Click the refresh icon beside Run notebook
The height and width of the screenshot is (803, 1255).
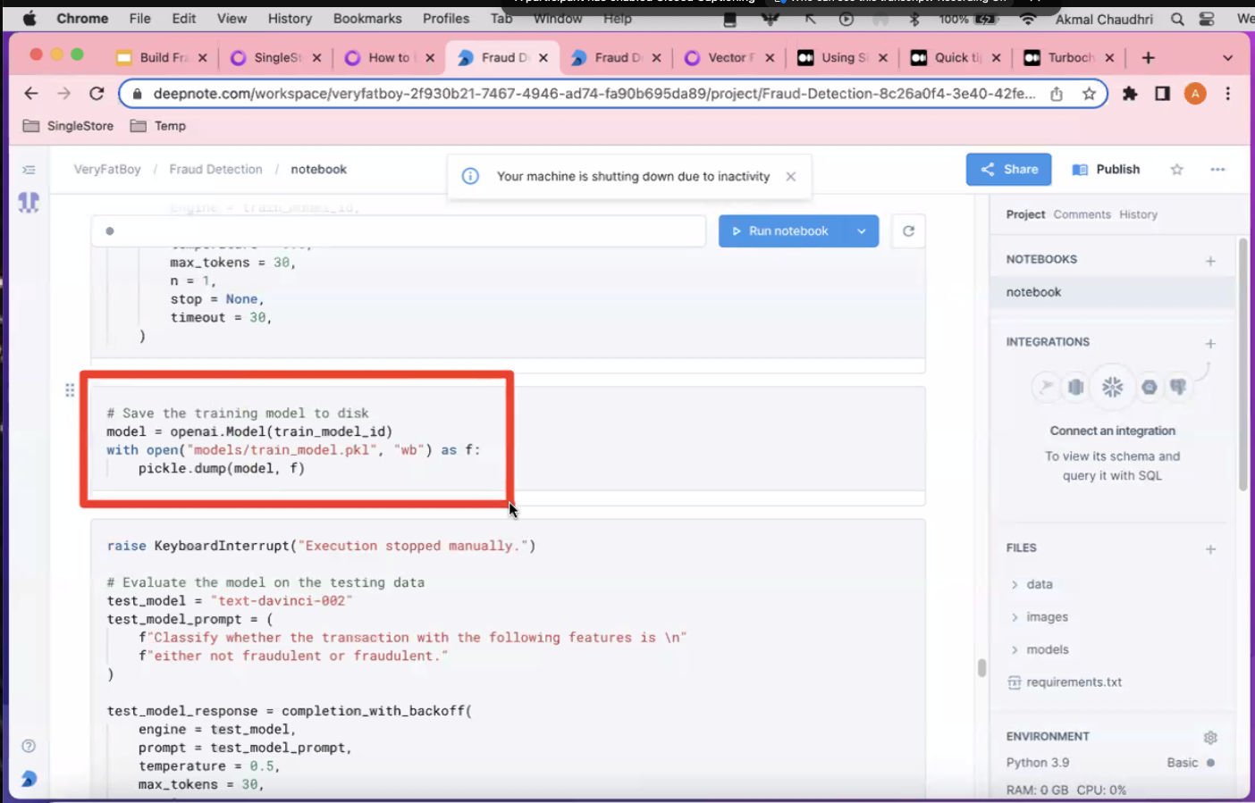pos(908,231)
